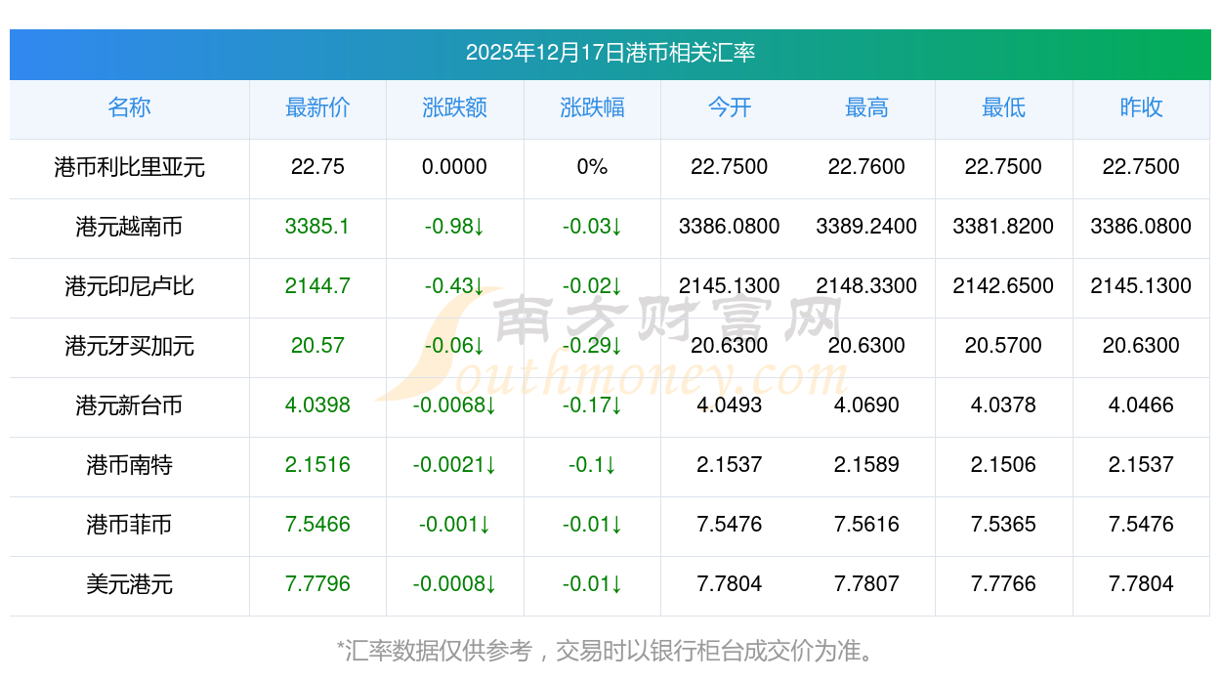
Task: Select the 涨跌额 column header
Action: 454,107
